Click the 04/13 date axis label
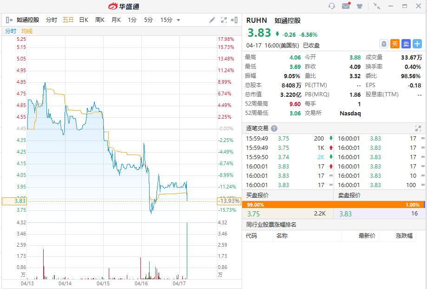427x289 pixels. [27, 283]
